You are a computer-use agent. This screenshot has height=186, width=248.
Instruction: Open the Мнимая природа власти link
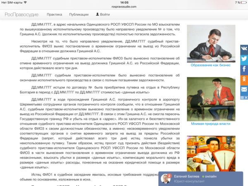(x=211, y=124)
